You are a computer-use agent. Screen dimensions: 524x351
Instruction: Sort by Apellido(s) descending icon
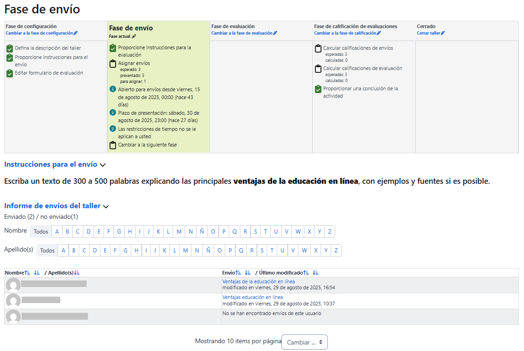pos(77,273)
